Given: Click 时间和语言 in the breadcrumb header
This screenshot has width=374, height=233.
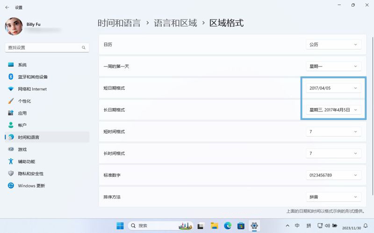Looking at the screenshot, I should (119, 23).
